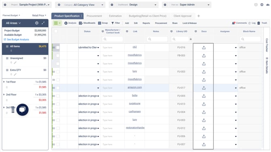The image size is (271, 152).
Task: Open Budgeting(Retail vs Client Price) tab
Action: 148,16
